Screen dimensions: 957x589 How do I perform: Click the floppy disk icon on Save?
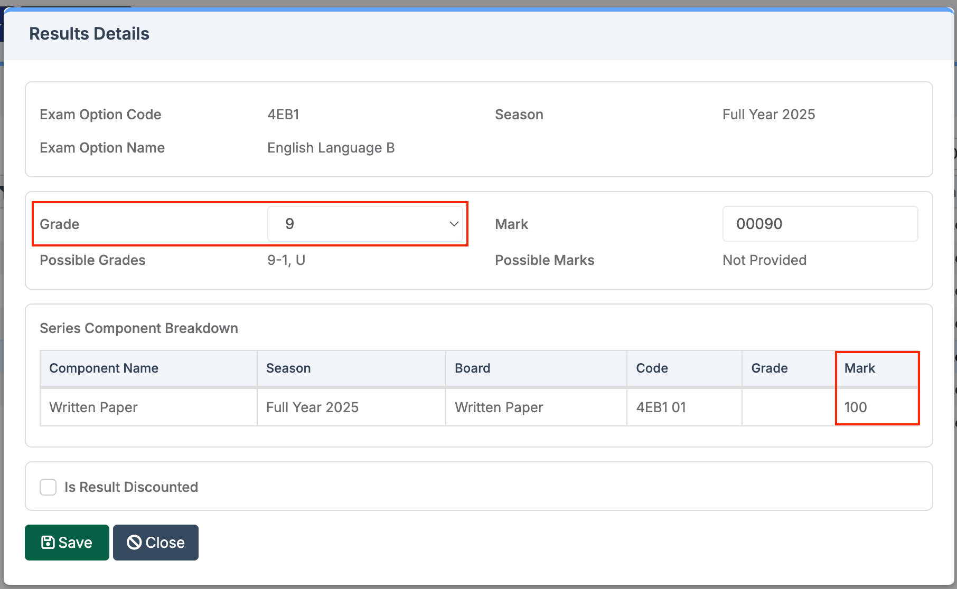pyautogui.click(x=48, y=543)
